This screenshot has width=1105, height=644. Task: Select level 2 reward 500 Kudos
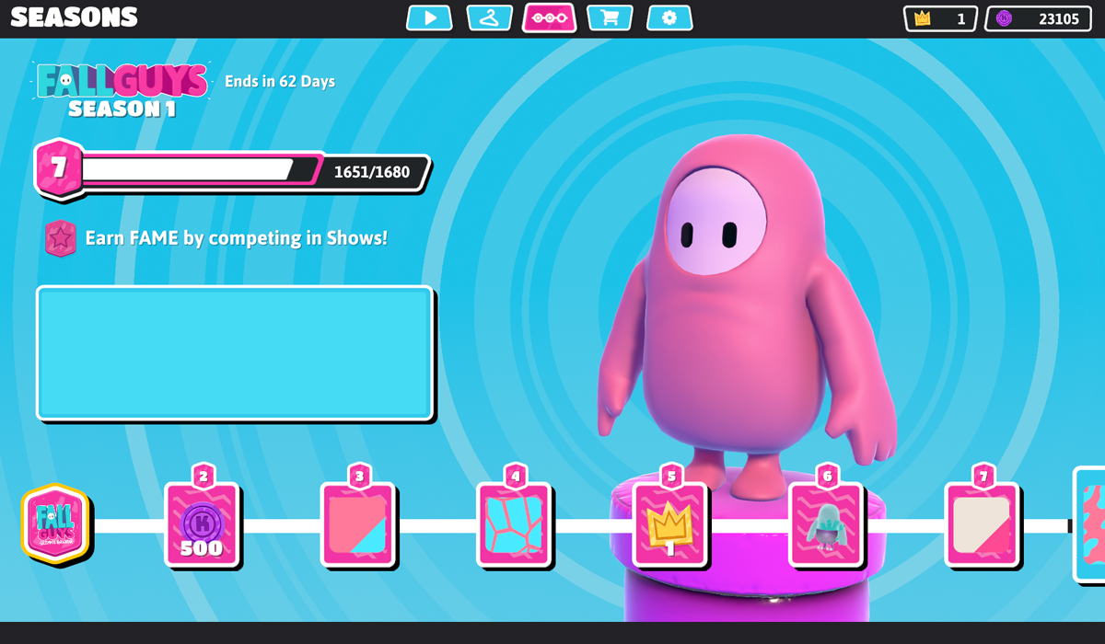(x=202, y=524)
